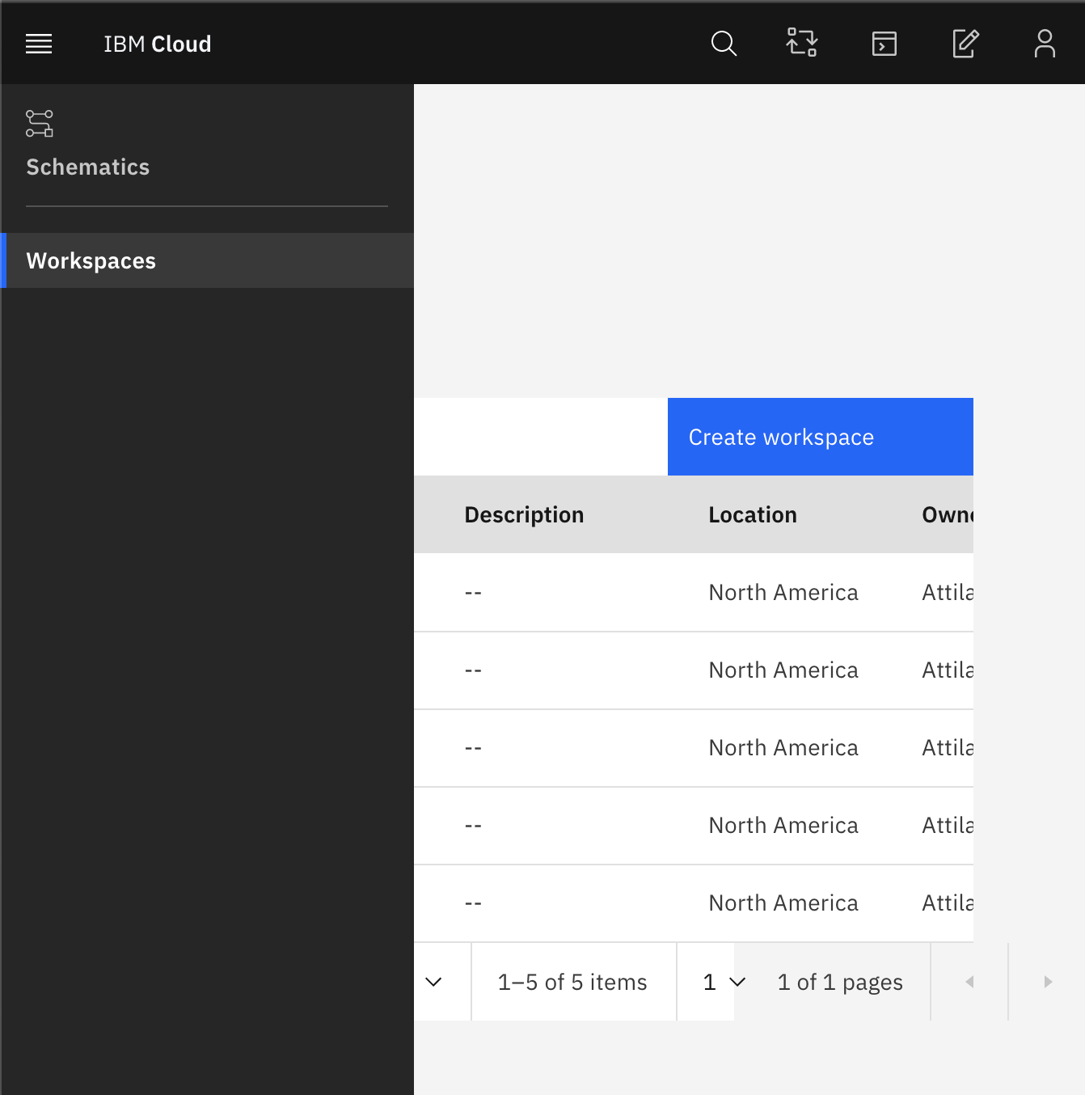This screenshot has width=1085, height=1095.
Task: Open the search icon in the header
Action: [724, 44]
